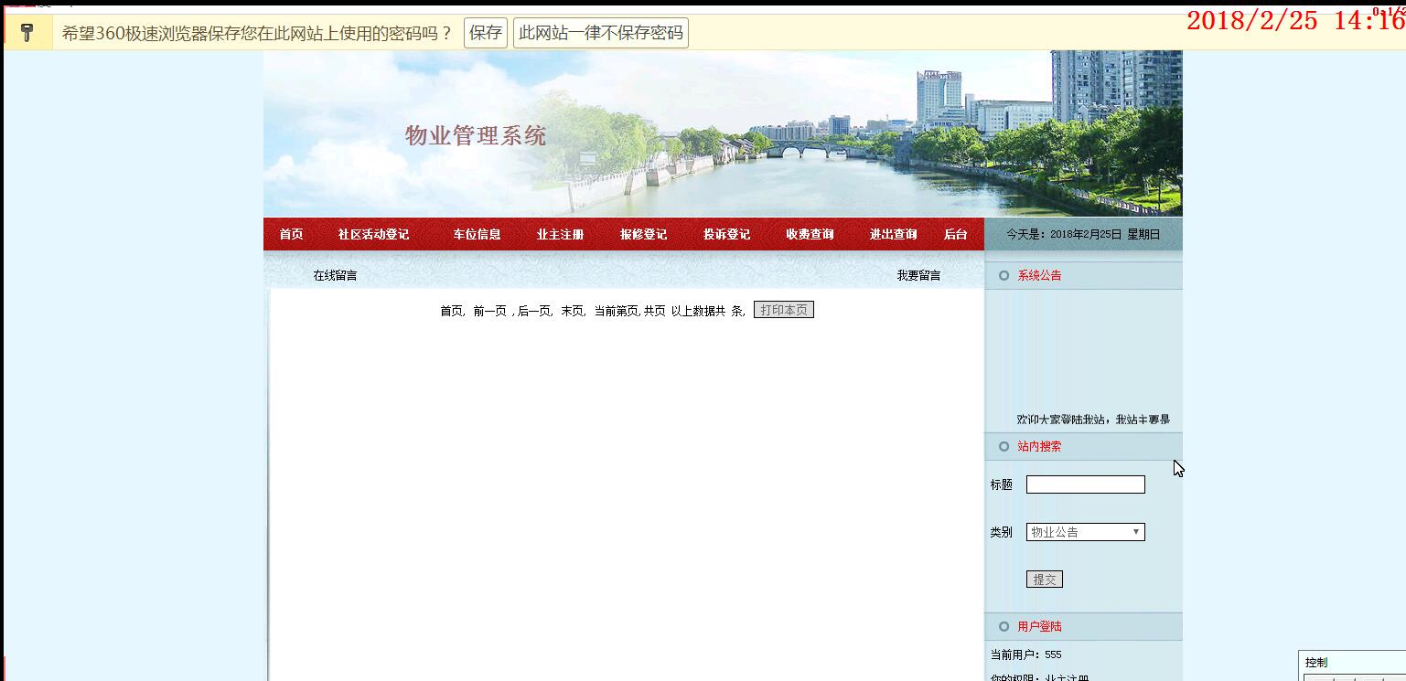Click the 用户登陆 section header
The image size is (1406, 681).
[1039, 626]
